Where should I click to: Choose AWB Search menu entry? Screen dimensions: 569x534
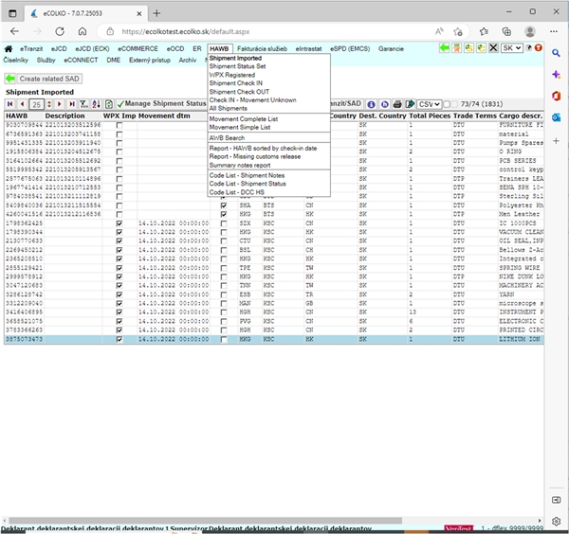(227, 137)
